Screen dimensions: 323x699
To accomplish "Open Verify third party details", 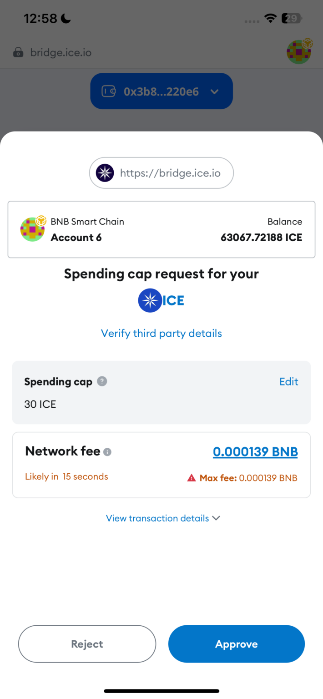I will 161,333.
